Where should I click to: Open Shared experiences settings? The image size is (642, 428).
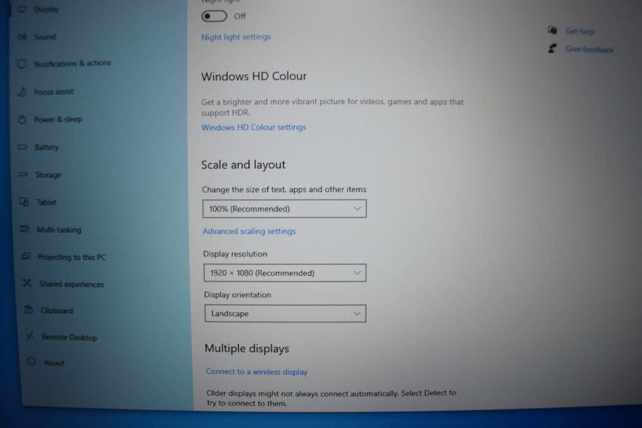point(72,284)
